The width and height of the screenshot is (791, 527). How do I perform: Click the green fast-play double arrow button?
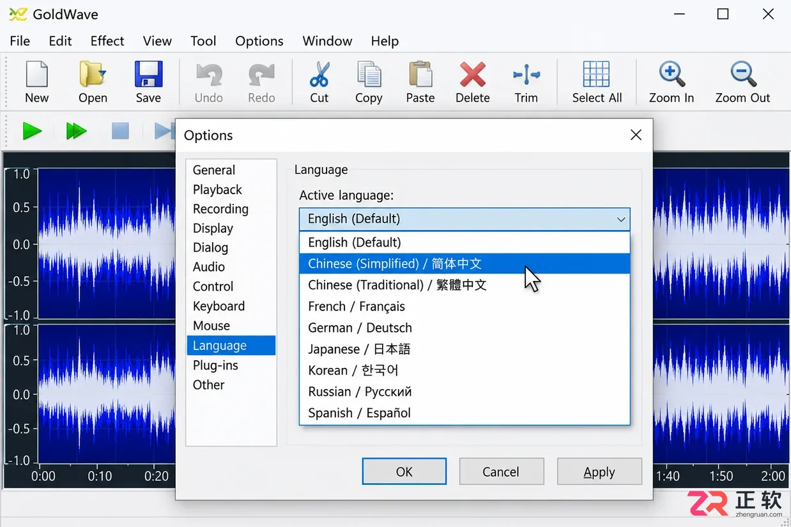(x=76, y=132)
